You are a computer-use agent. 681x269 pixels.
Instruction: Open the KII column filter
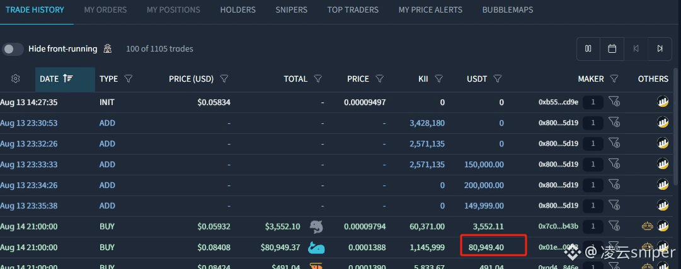[x=439, y=79]
